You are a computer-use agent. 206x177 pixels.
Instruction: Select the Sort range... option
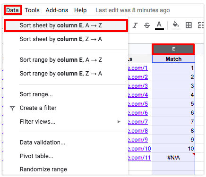(x=66, y=94)
